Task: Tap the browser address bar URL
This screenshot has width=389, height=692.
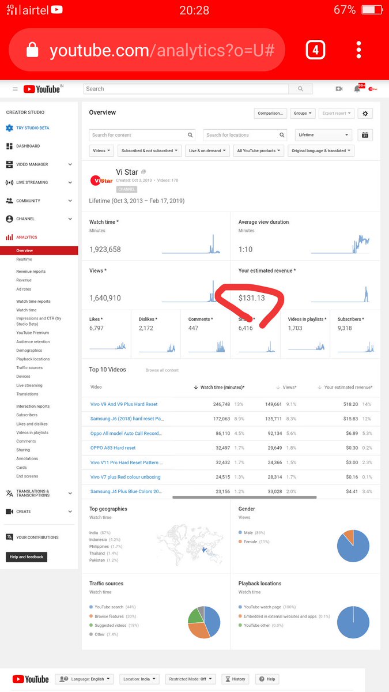Action: click(162, 51)
